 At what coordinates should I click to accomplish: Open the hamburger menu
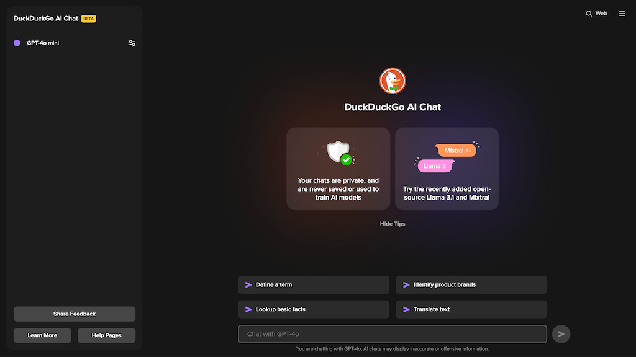[622, 13]
